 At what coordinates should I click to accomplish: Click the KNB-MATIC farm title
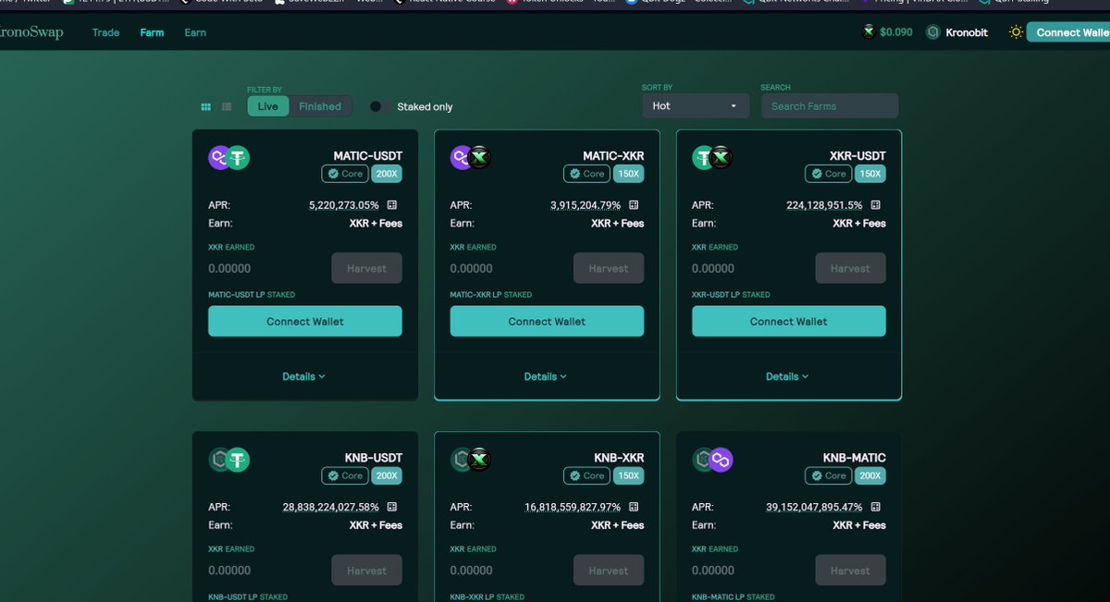855,458
